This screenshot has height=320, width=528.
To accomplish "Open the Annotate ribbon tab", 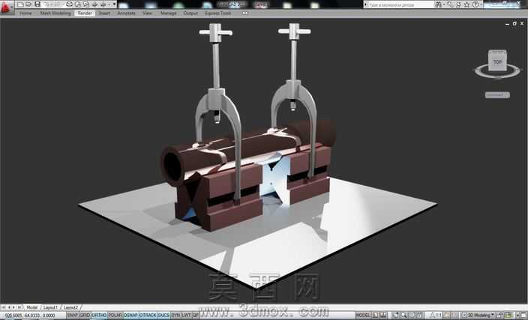I will 127,13.
